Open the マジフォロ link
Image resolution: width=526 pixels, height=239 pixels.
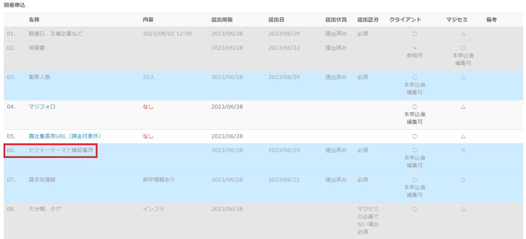click(42, 107)
